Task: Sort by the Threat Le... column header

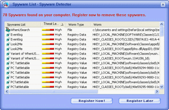Action: coord(53,24)
